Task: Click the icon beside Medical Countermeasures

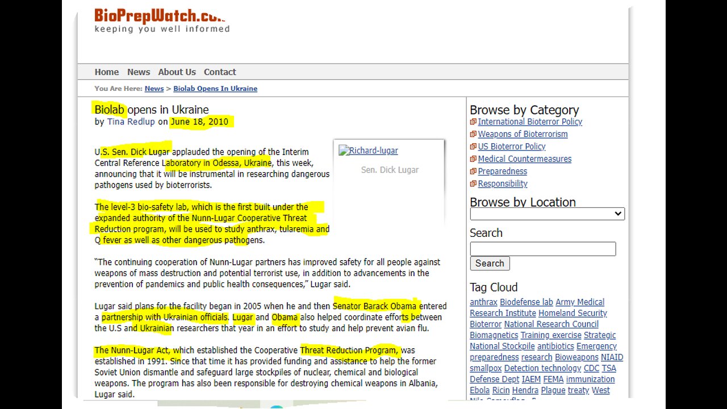Action: click(x=473, y=159)
